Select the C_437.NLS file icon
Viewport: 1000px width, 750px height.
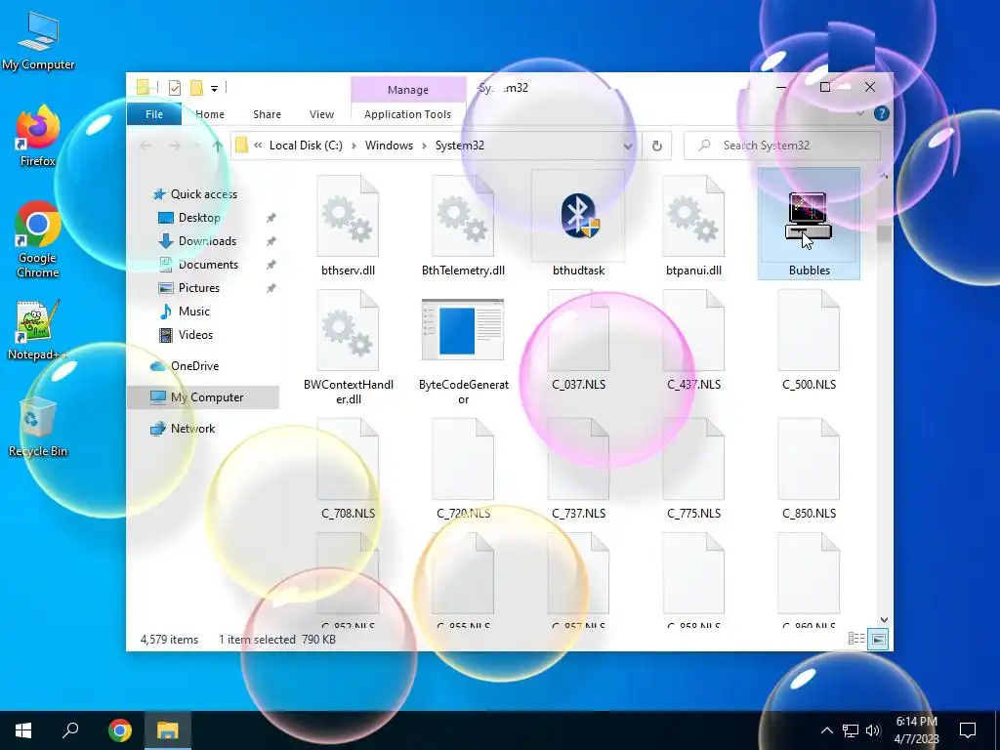[x=693, y=330]
